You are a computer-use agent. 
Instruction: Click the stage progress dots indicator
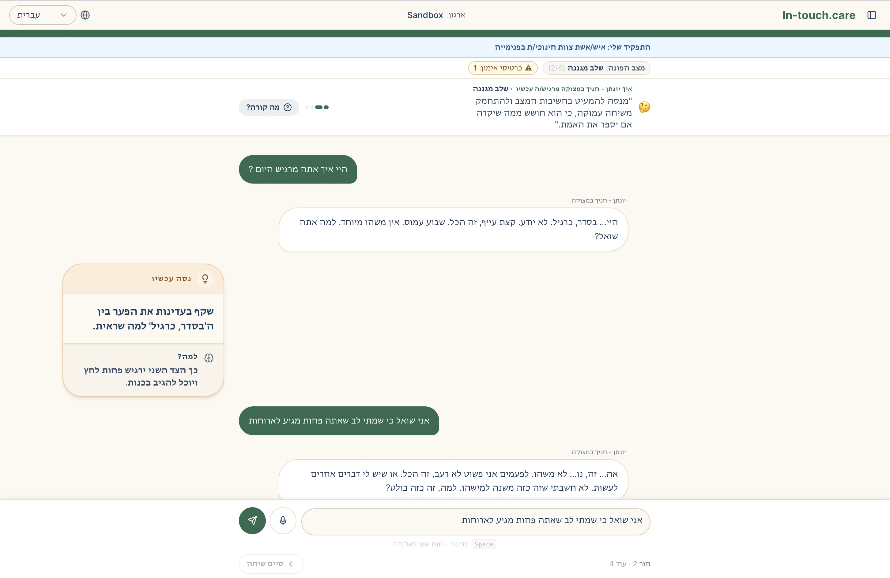[x=317, y=107]
